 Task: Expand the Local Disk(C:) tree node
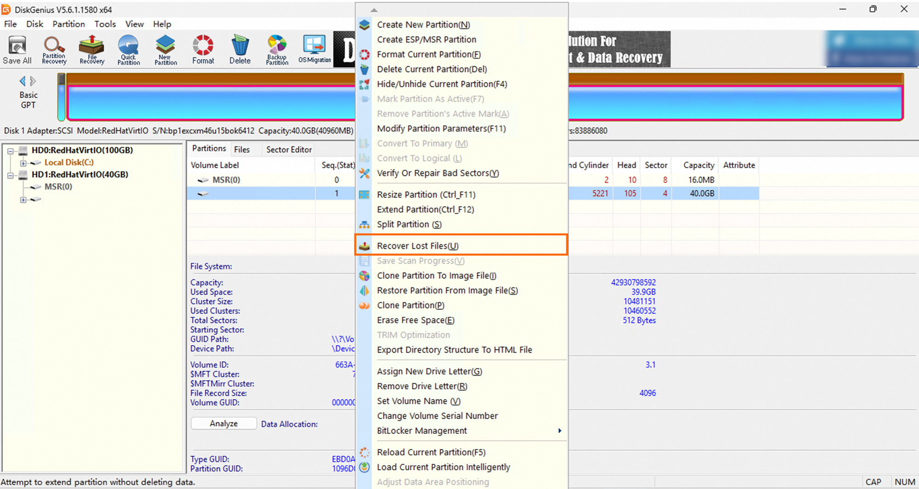[23, 163]
